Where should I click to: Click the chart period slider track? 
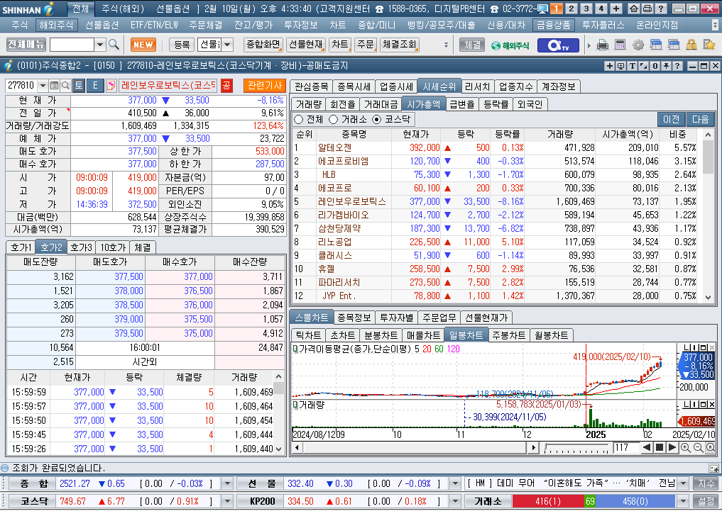[x=576, y=447]
